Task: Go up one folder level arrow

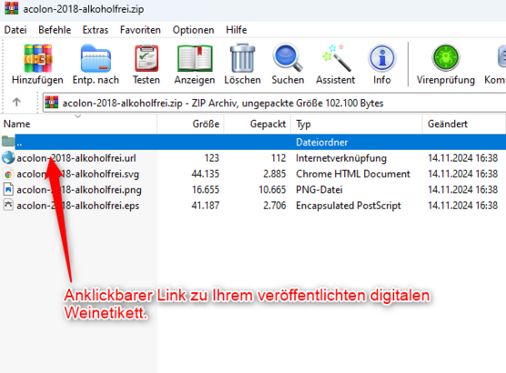Action: click(16, 103)
